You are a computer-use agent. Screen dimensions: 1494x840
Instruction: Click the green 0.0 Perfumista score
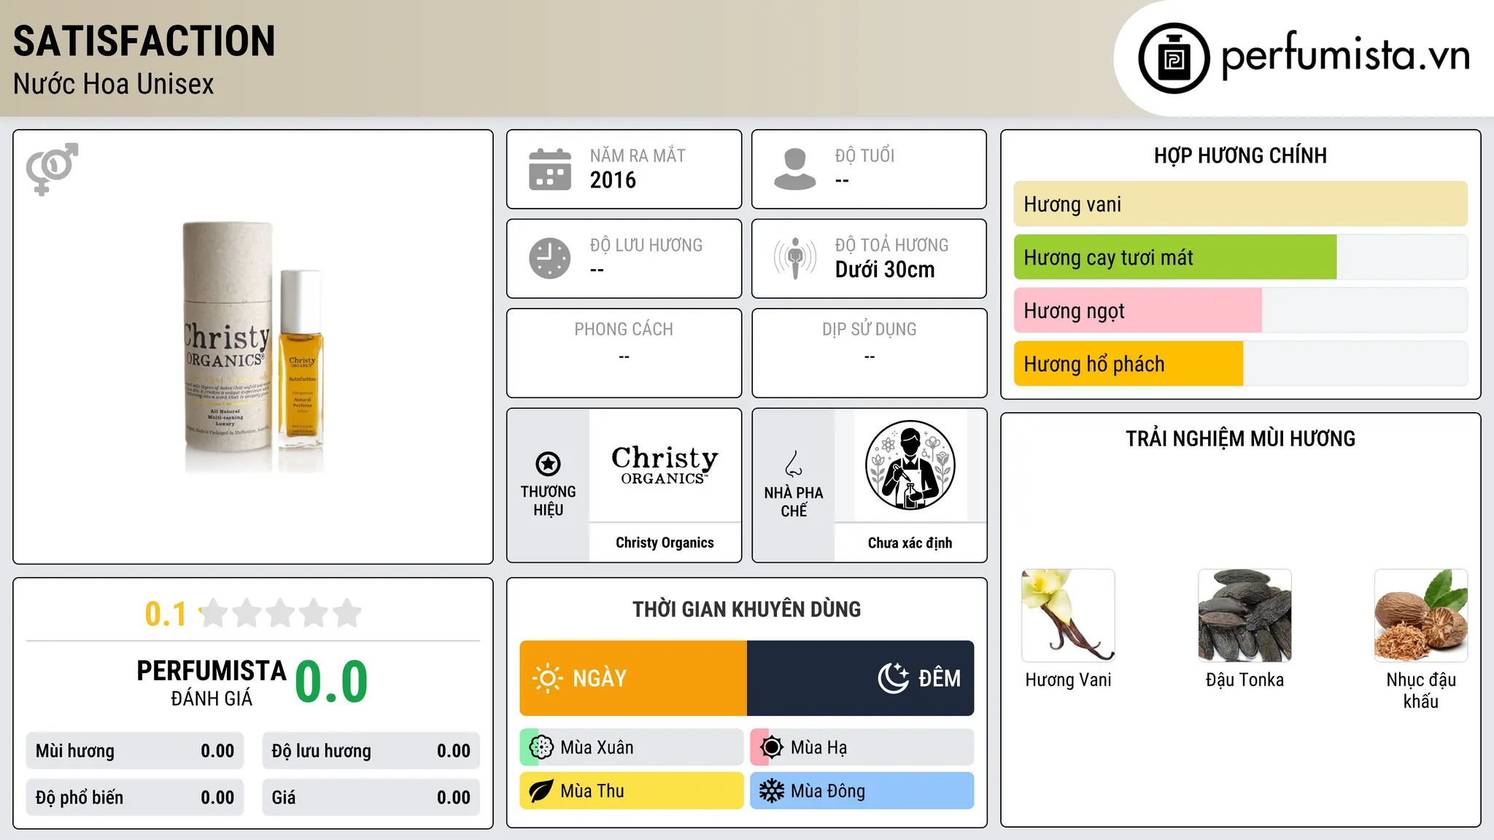click(x=331, y=682)
